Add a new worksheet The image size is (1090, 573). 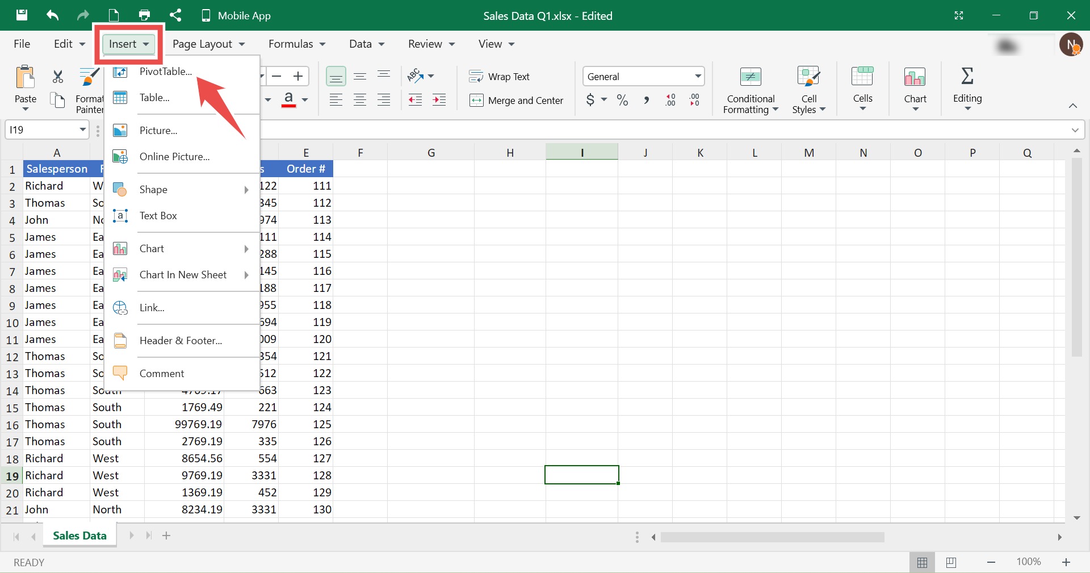[x=166, y=536]
